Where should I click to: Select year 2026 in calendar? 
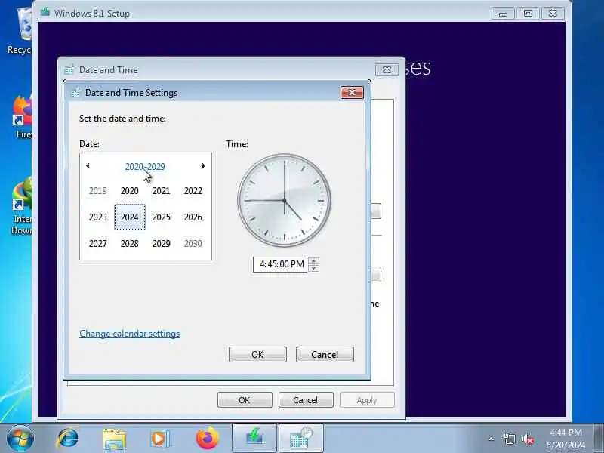point(193,217)
